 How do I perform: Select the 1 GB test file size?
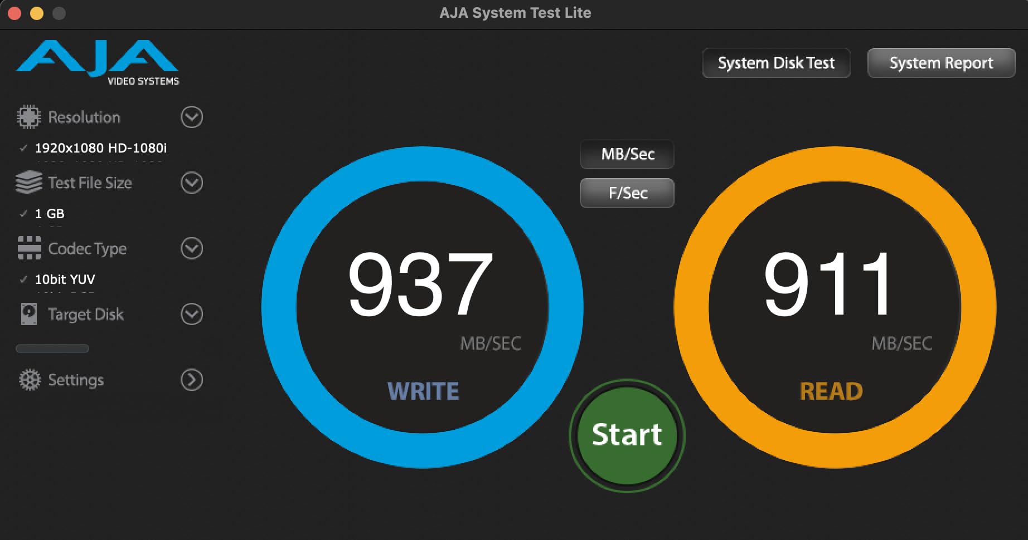(x=50, y=214)
